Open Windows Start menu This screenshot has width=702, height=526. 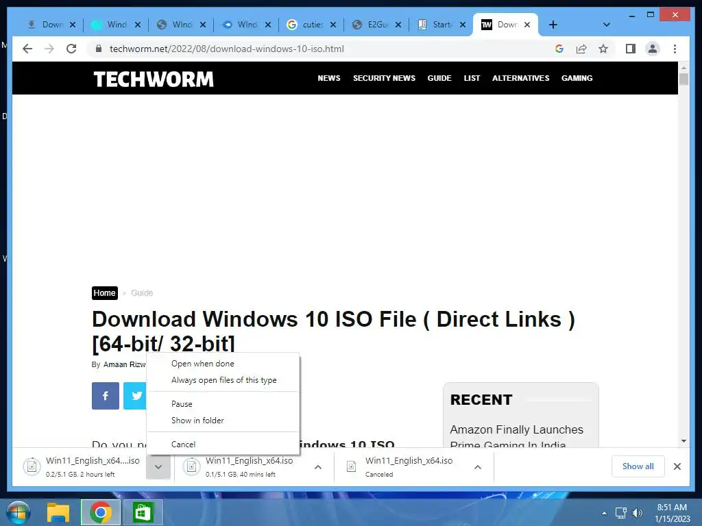(x=18, y=512)
